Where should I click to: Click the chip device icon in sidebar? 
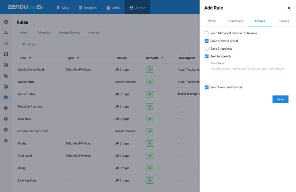[x=6, y=130]
